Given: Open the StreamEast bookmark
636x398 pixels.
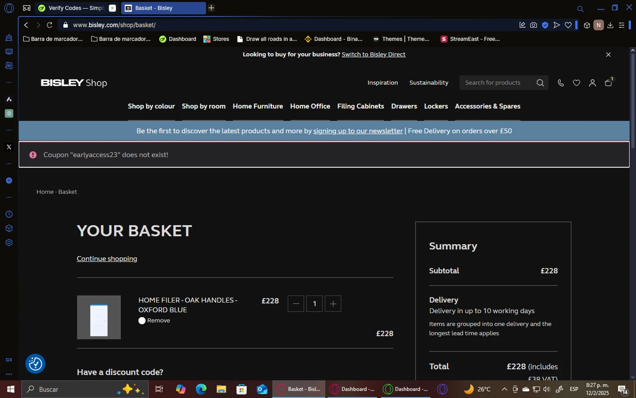Looking at the screenshot, I should point(470,39).
